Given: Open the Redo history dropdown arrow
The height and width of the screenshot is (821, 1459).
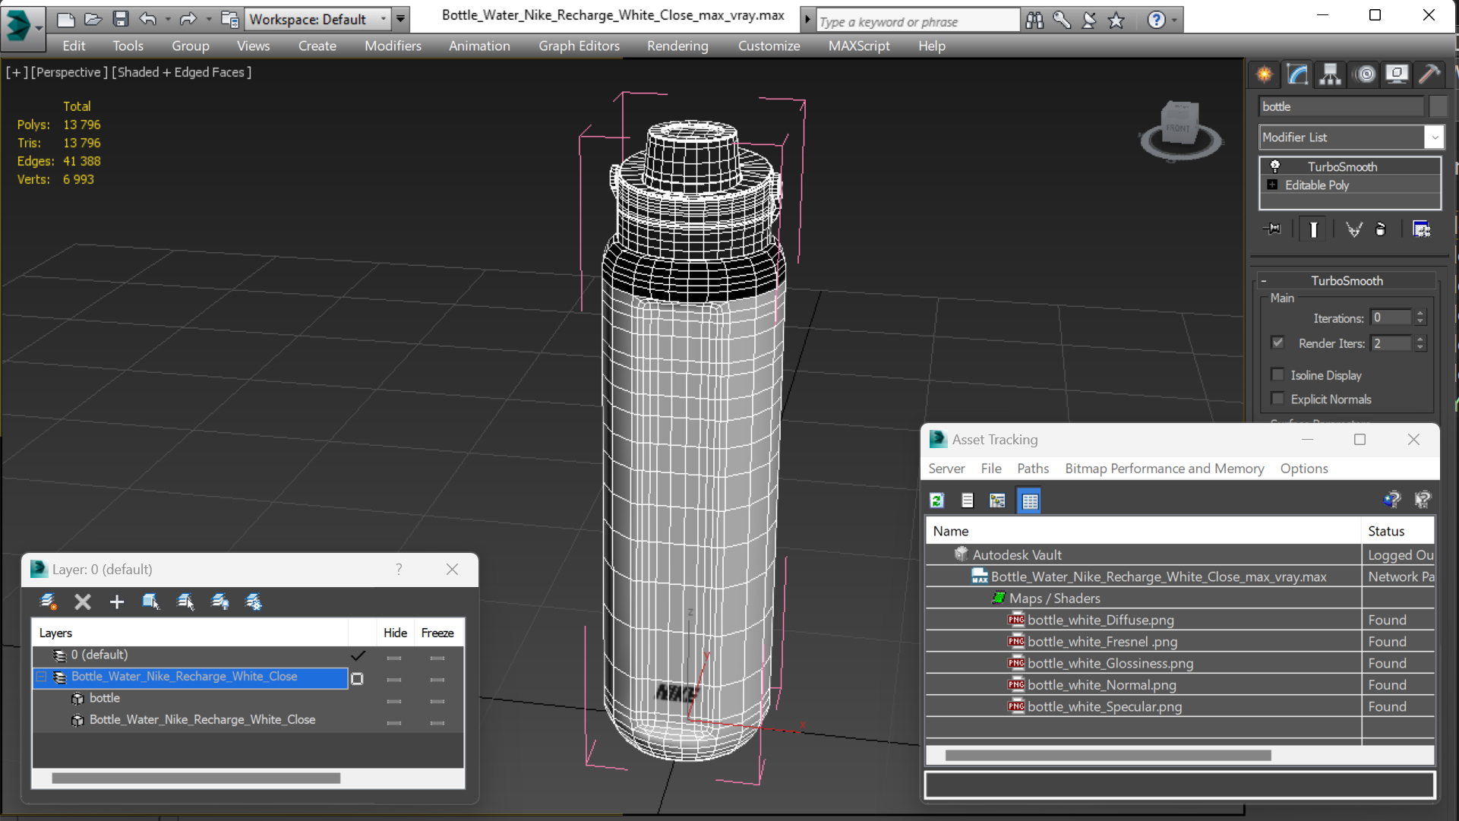Looking at the screenshot, I should click(208, 19).
